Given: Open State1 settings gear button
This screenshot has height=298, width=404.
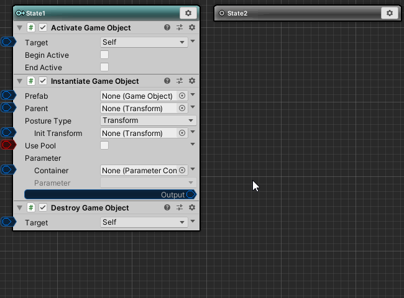Looking at the screenshot, I should [188, 13].
